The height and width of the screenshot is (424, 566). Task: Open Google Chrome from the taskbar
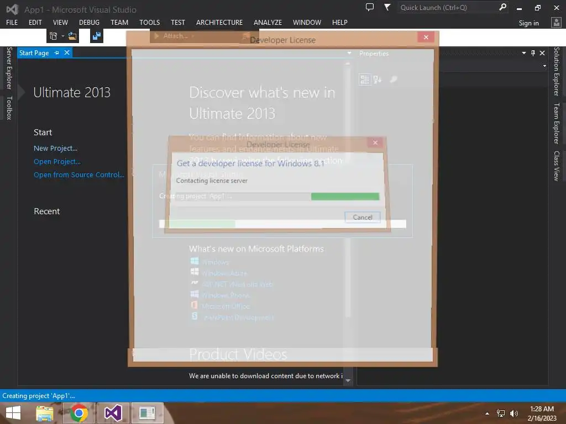[78, 413]
